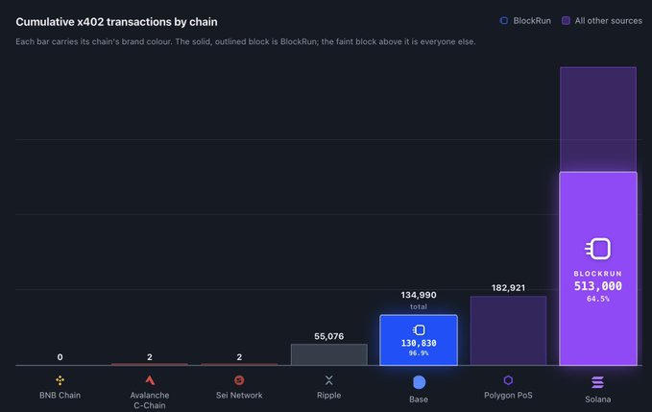This screenshot has width=652, height=412.
Task: Select the thin red Sei Network bar
Action: click(x=239, y=364)
